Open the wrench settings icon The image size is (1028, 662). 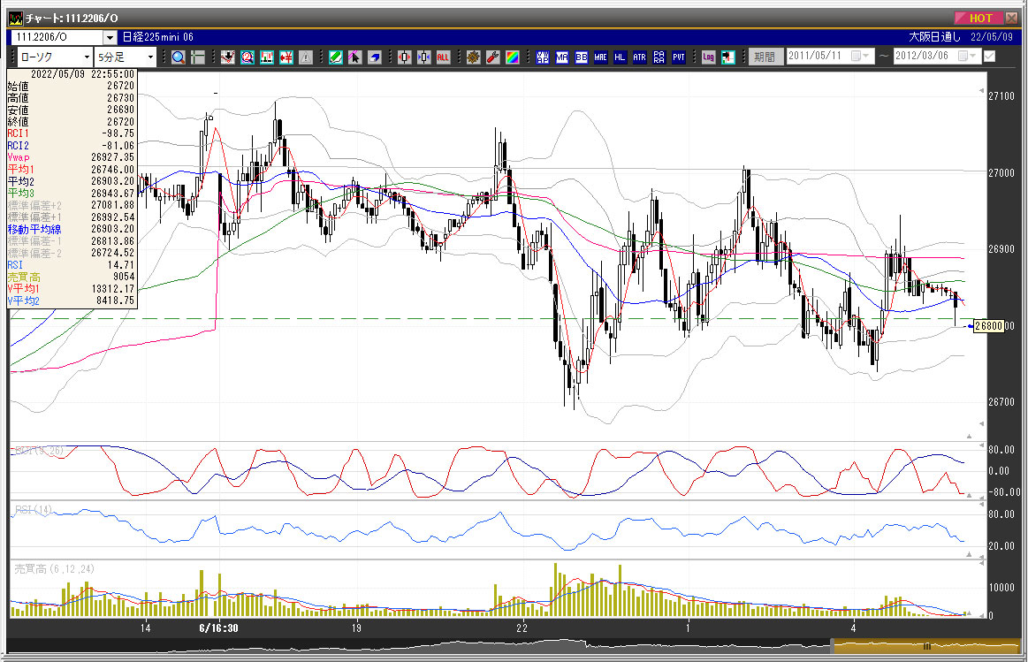pos(493,57)
